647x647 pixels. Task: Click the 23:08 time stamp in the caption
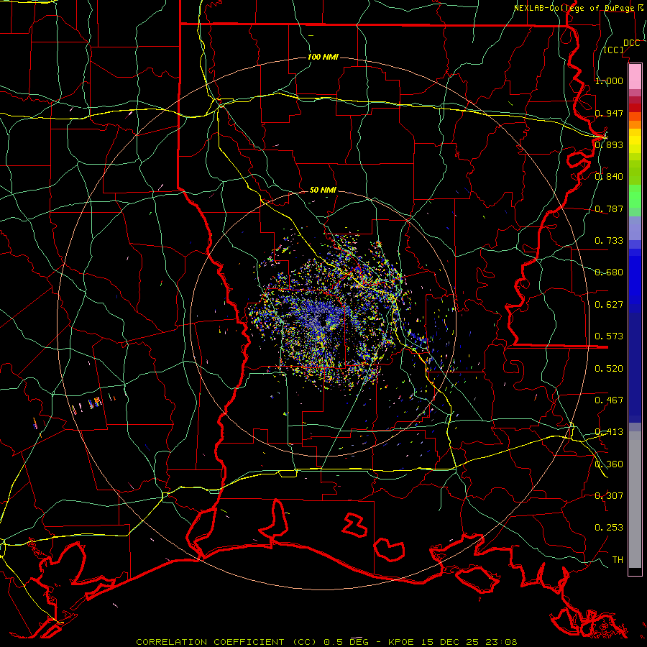coord(501,642)
